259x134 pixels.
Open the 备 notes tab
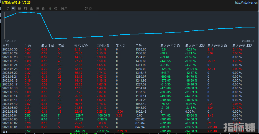pyautogui.click(x=56, y=9)
